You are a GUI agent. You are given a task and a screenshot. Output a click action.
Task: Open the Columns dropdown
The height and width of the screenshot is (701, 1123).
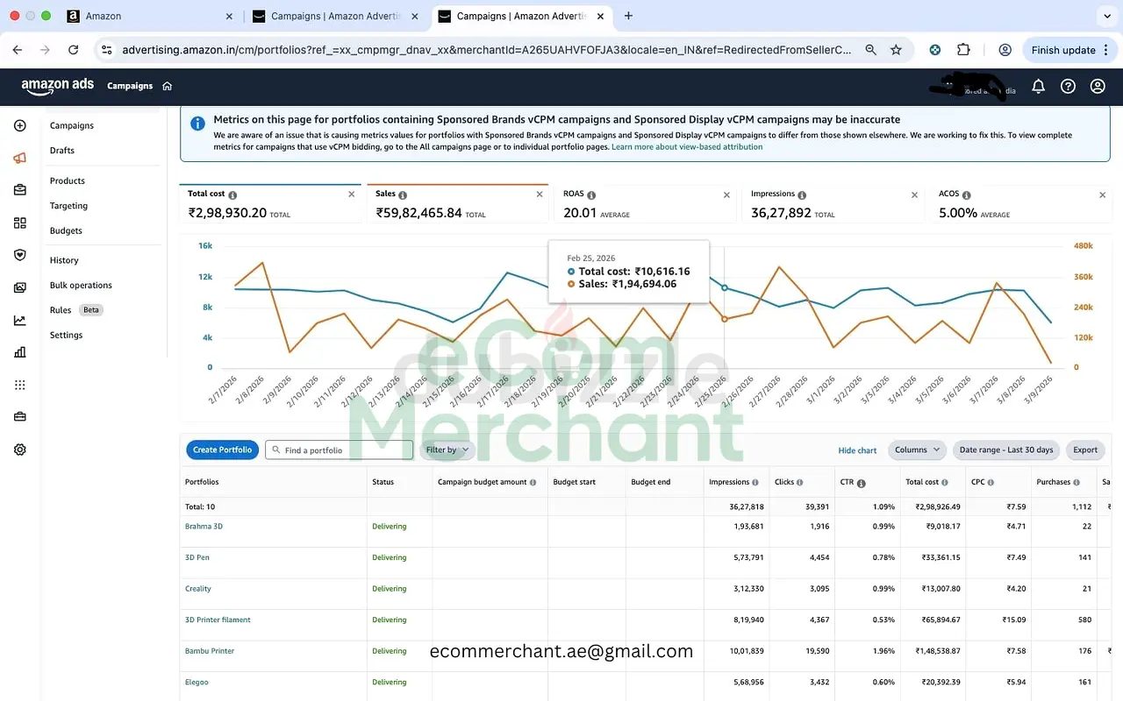(917, 450)
